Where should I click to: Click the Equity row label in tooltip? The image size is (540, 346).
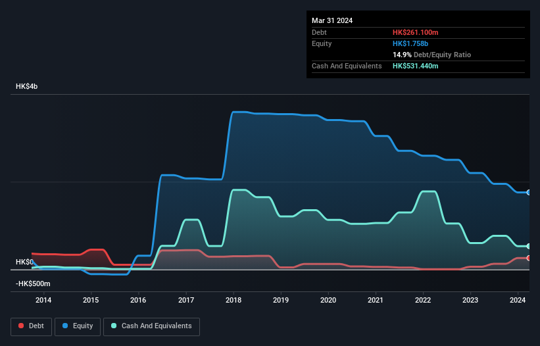[322, 43]
